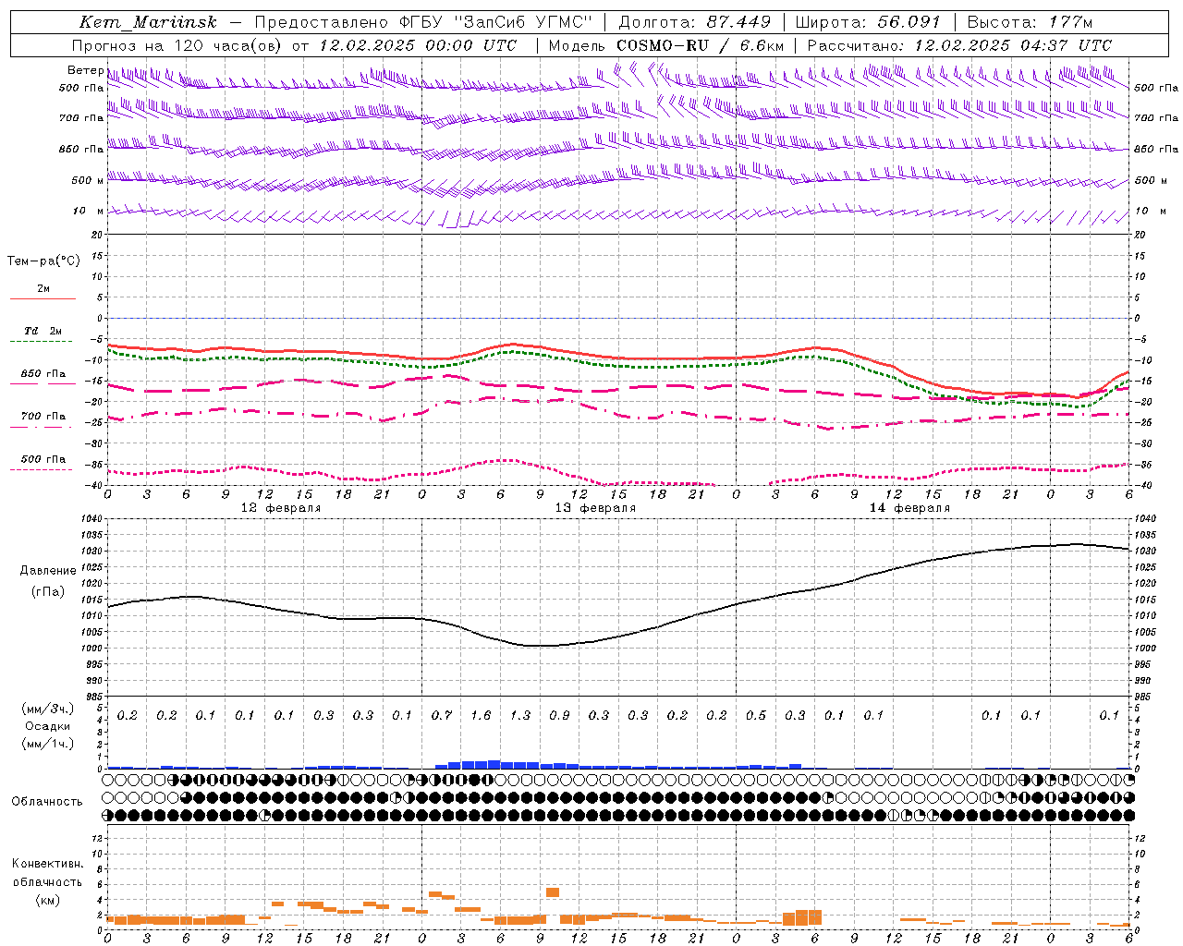
Task: Click the '(мм/3ч.)' precipitation unit label
Action: click(x=48, y=709)
